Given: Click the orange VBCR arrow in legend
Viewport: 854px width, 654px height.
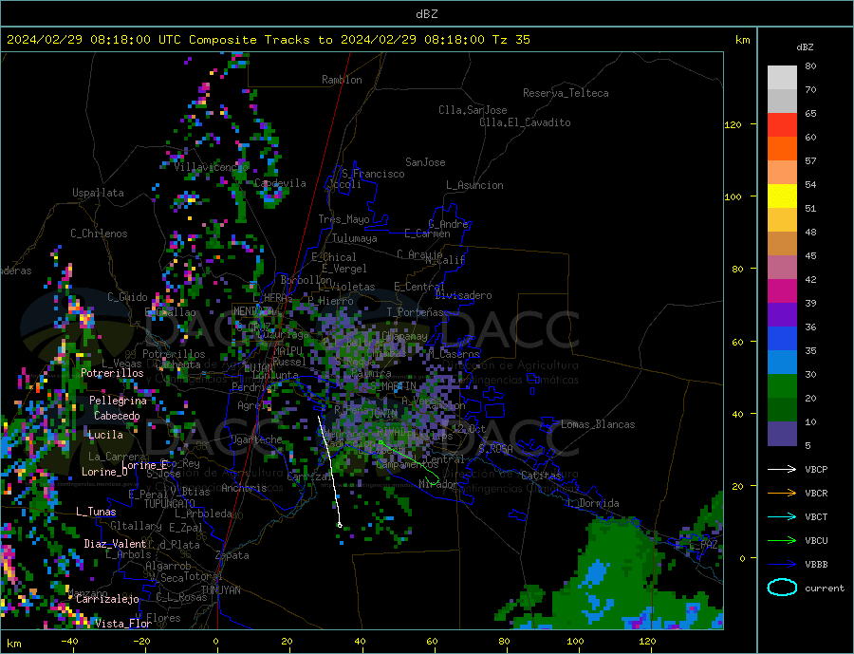Looking at the screenshot, I should 782,493.
